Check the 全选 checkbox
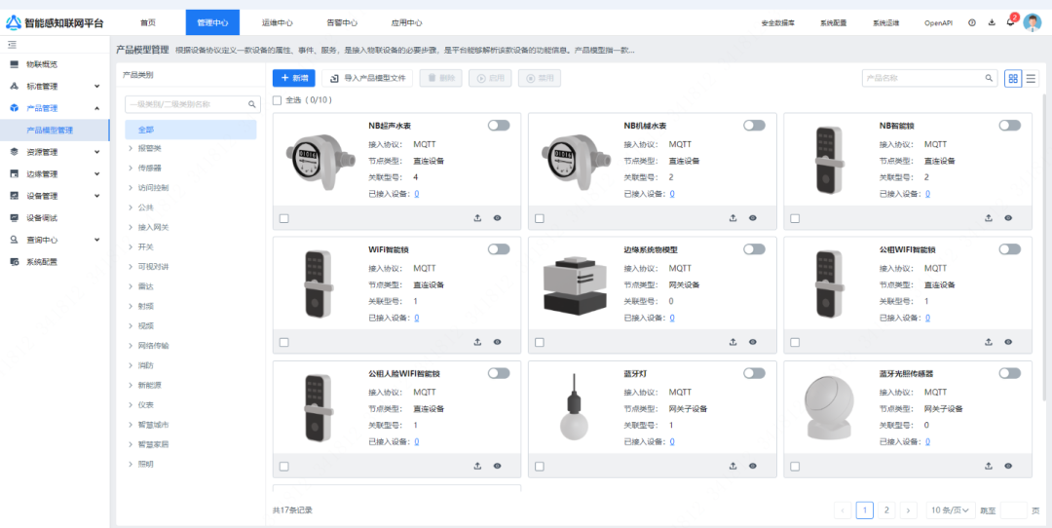Viewport: 1052px width, 528px height. (x=277, y=100)
